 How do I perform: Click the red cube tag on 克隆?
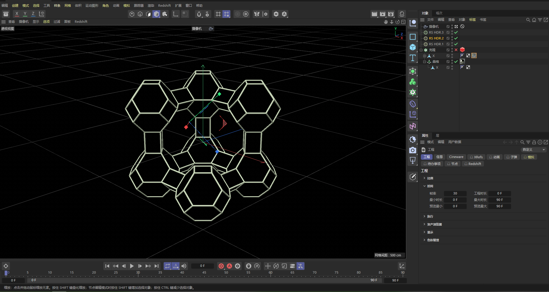462,50
